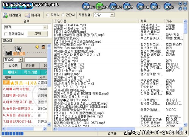Select file 같은맘으로(엽기적인 그녀 OST).mp3
Screen dimensions: 189x137
point(79,123)
